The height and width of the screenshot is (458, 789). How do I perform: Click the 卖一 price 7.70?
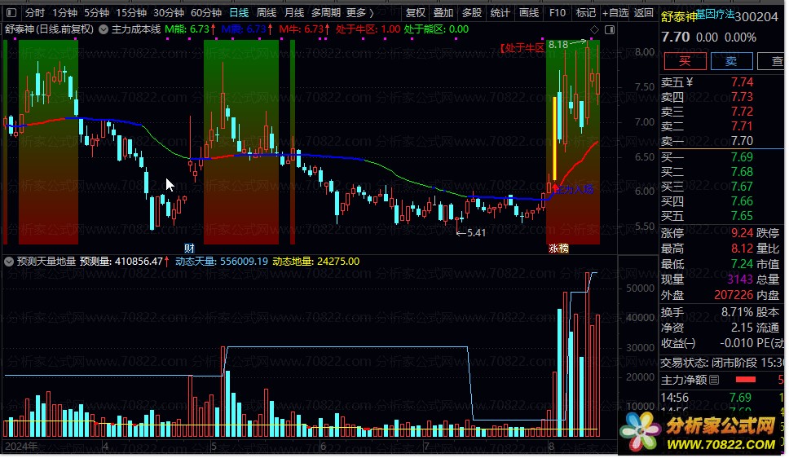click(742, 141)
